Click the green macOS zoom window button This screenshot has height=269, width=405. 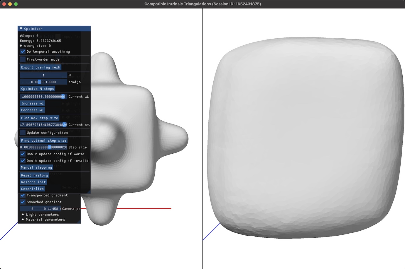(16, 4)
